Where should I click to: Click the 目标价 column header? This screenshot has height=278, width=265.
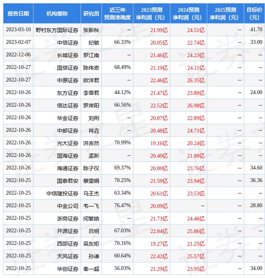point(254,13)
